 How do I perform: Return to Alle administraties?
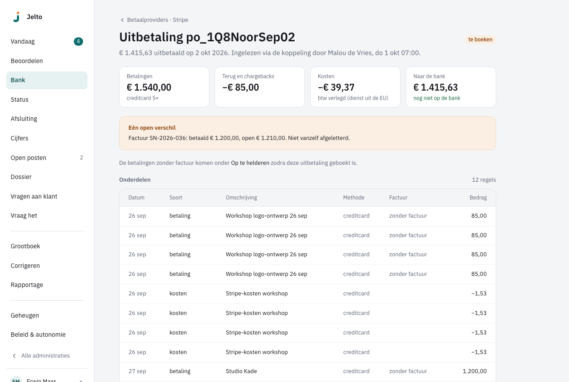click(x=45, y=356)
